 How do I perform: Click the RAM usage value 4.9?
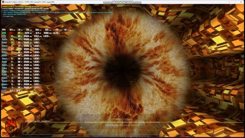[11, 90]
